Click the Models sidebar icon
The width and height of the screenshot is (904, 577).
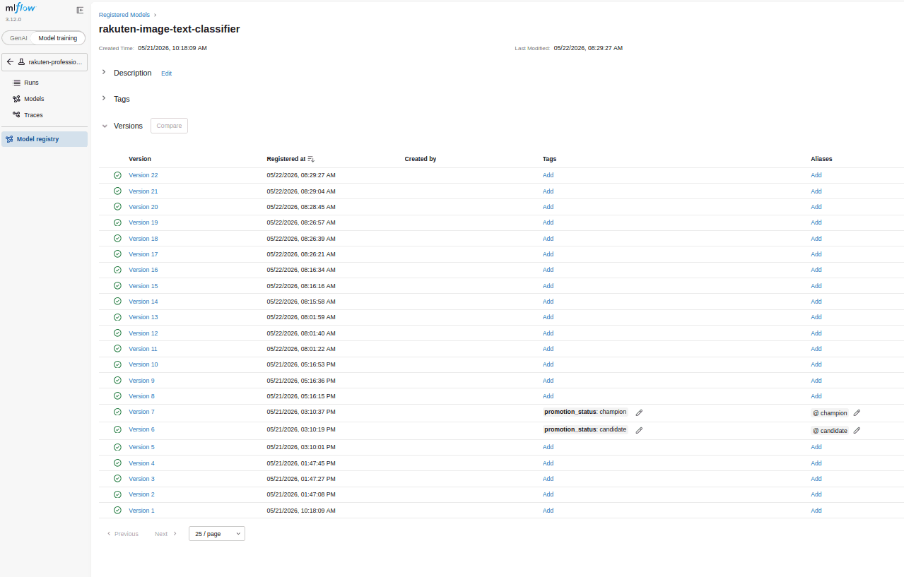click(x=16, y=99)
